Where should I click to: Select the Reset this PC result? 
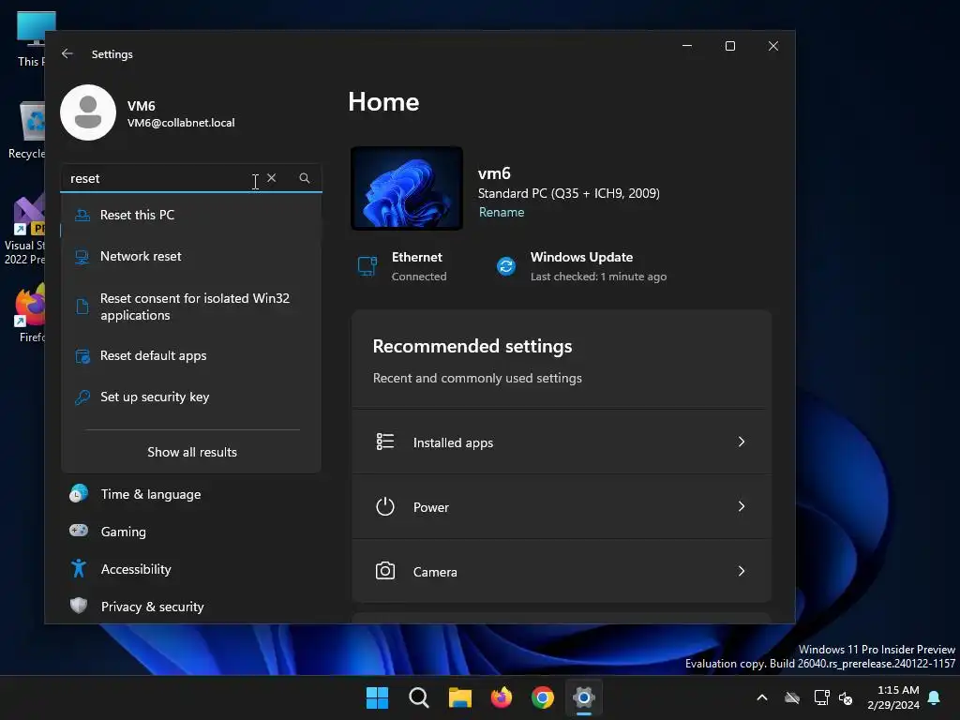click(x=191, y=215)
